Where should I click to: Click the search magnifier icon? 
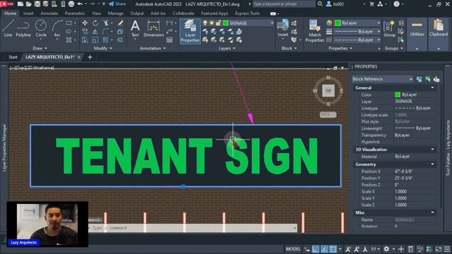(x=320, y=4)
